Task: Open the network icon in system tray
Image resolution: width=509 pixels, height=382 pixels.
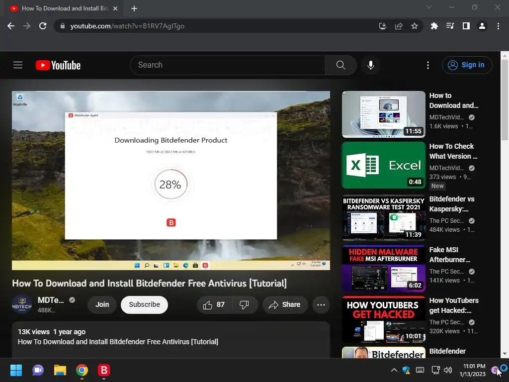Action: (x=435, y=370)
